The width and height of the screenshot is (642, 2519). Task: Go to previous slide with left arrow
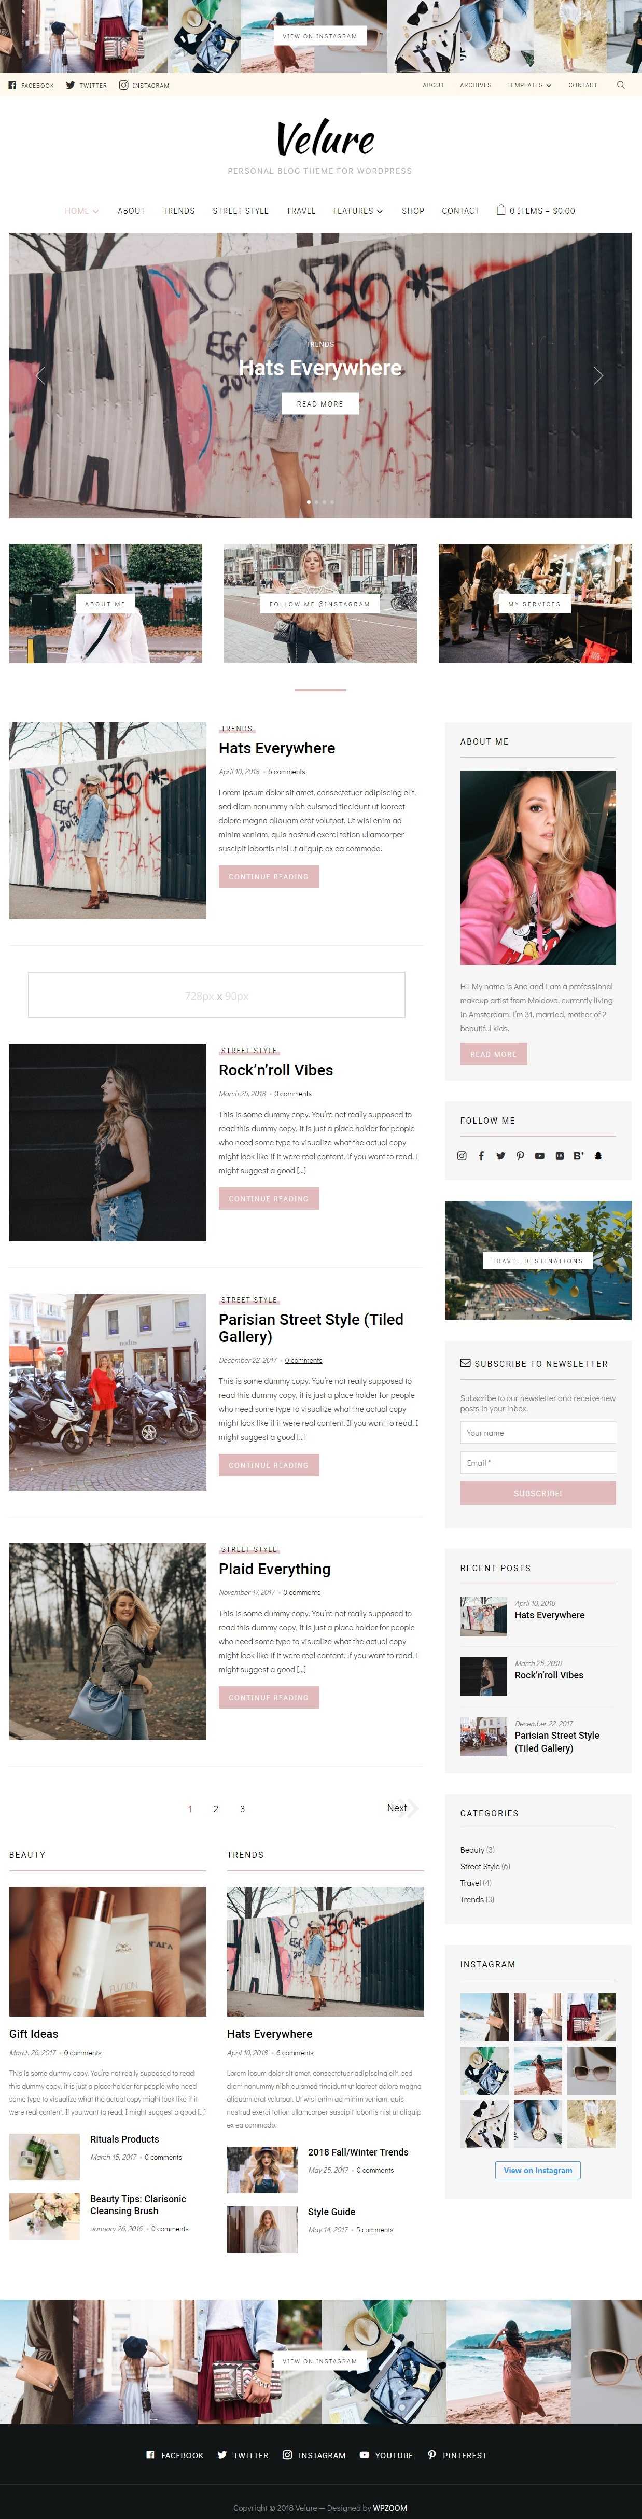[40, 375]
